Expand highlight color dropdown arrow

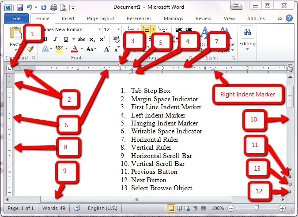(66, 49)
